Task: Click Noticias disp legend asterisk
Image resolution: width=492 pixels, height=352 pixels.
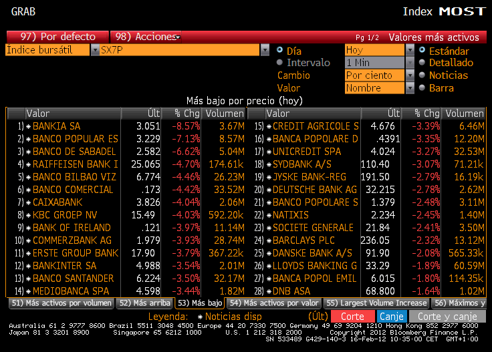Action: (200, 317)
